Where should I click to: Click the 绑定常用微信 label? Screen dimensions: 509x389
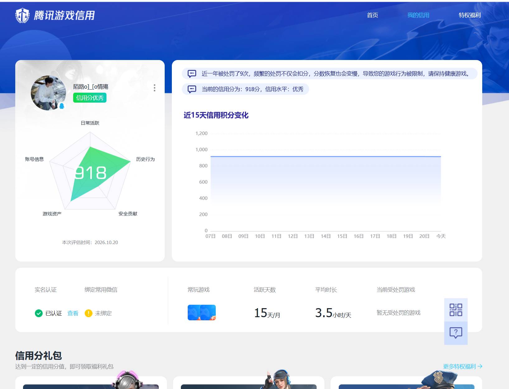click(101, 290)
